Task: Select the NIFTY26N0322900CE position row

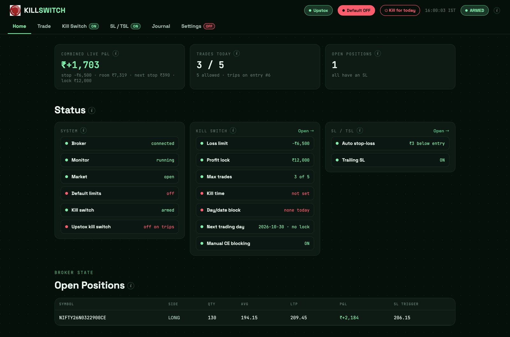Action: 255,318
